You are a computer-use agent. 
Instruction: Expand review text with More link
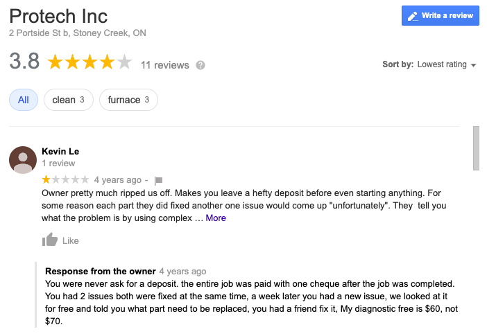[x=216, y=218]
